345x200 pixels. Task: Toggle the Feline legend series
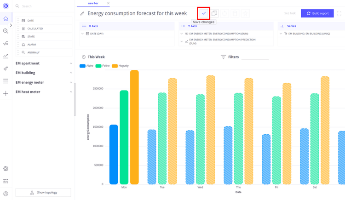[103, 66]
